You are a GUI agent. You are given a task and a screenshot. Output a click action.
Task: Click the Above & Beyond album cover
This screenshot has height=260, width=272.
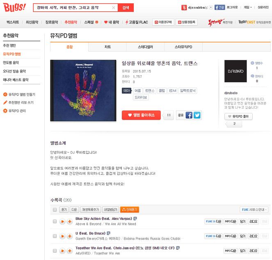(x=83, y=90)
